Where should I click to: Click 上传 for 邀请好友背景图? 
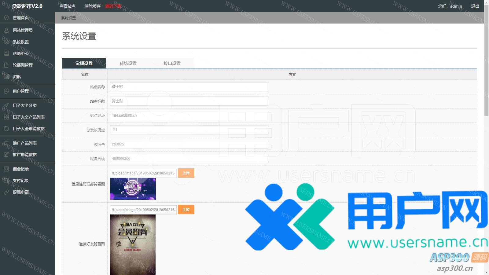click(186, 210)
